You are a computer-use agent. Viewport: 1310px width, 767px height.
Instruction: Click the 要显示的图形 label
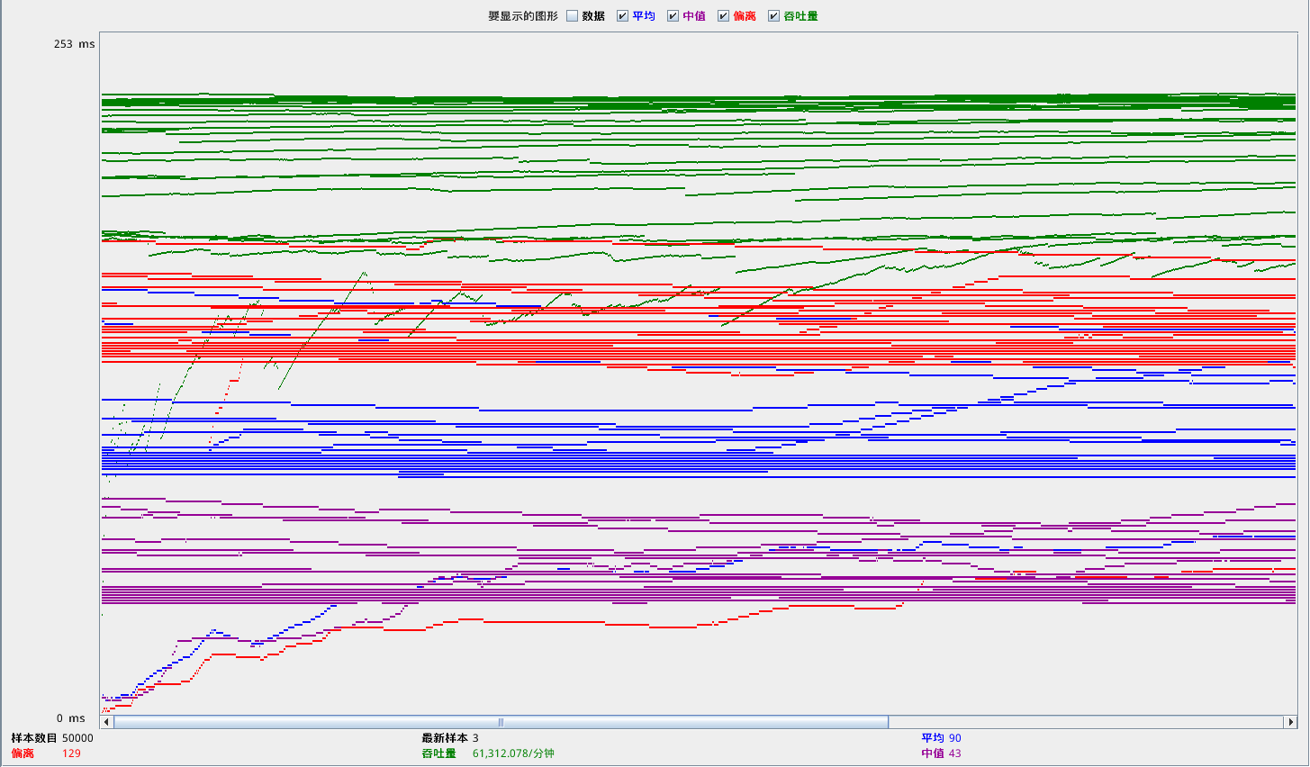click(523, 16)
